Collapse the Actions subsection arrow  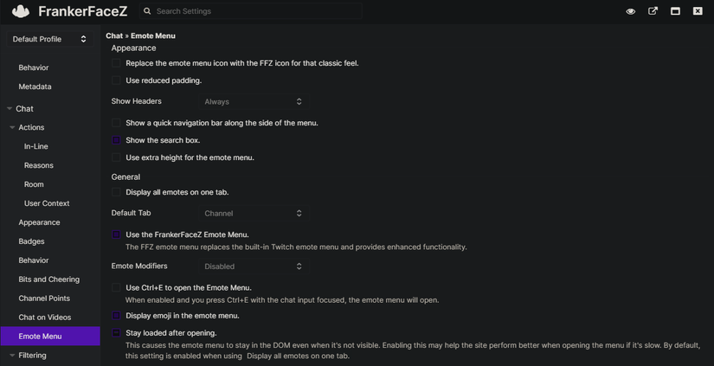click(12, 128)
